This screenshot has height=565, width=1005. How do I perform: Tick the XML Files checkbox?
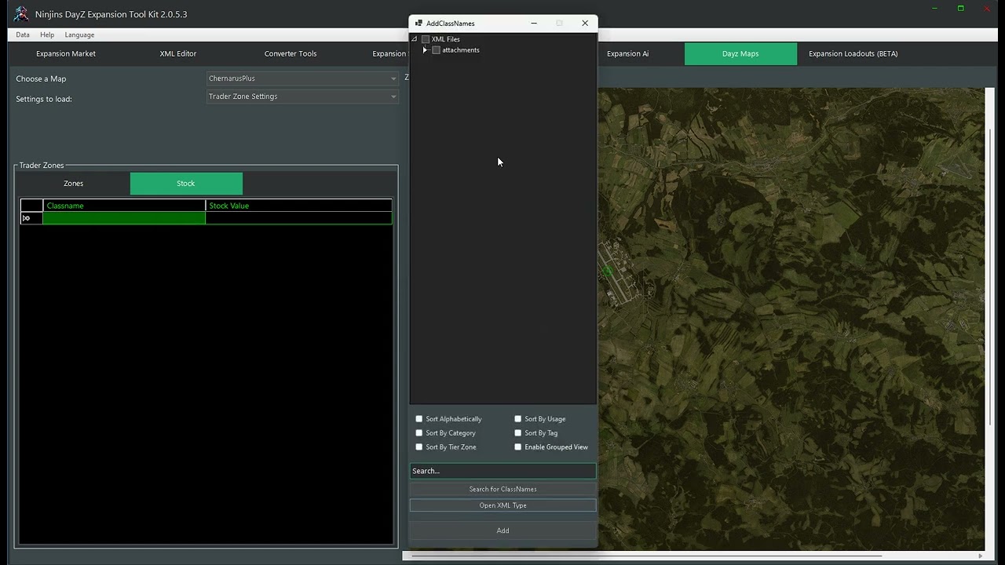[x=426, y=39]
